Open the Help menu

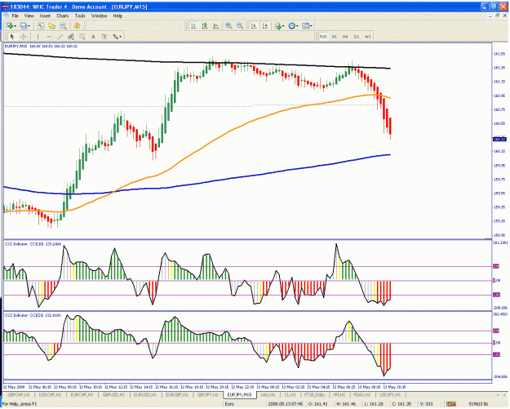[118, 16]
